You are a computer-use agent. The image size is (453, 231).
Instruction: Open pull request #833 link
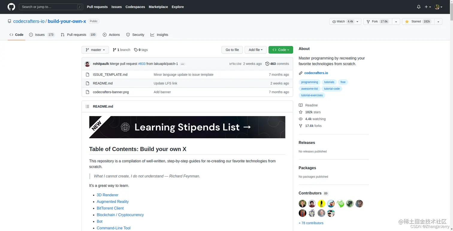coord(142,64)
